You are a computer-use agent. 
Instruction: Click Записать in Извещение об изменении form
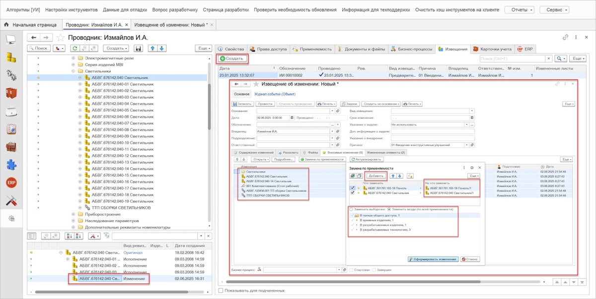[x=243, y=104]
